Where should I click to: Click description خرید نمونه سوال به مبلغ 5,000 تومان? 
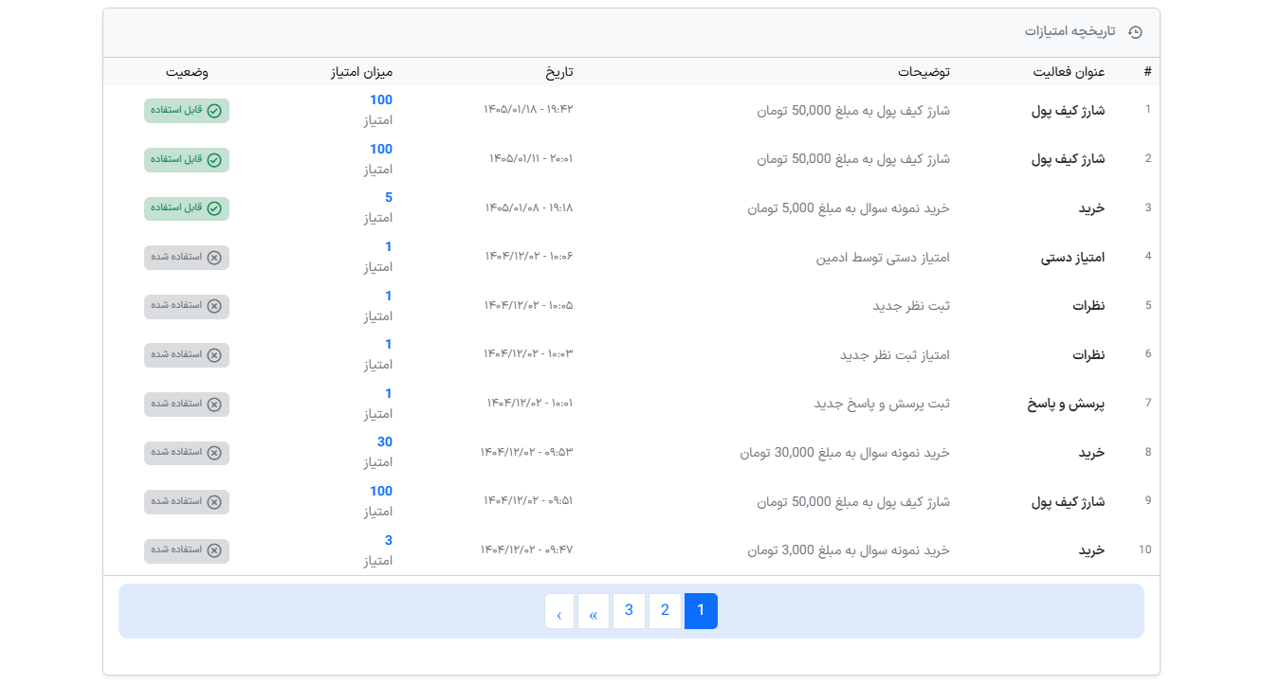(849, 208)
